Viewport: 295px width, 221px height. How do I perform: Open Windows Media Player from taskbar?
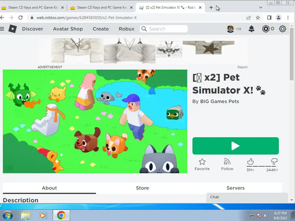(x=43, y=215)
